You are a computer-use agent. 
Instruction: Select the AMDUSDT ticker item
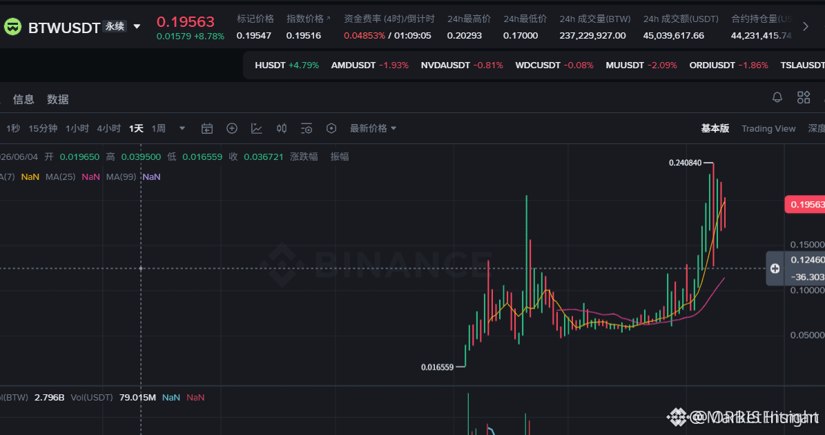coord(369,65)
